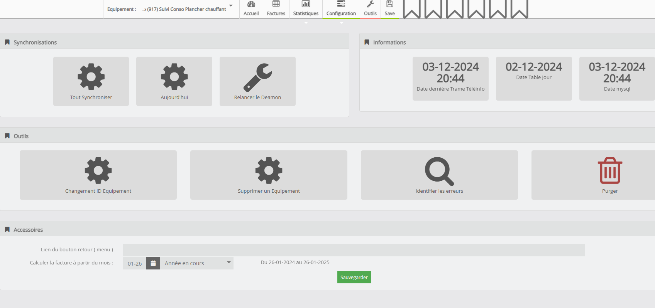
Task: Click the Tout Synchroniser gear icon
Action: click(x=91, y=77)
